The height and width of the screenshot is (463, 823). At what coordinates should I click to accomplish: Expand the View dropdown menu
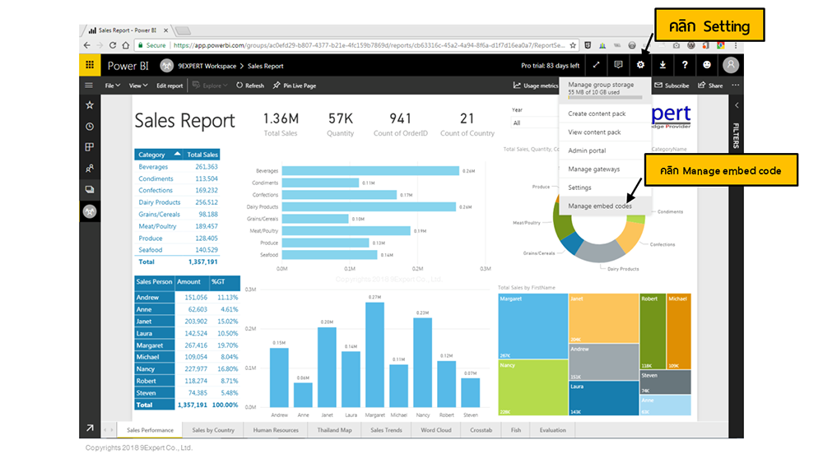(x=138, y=86)
